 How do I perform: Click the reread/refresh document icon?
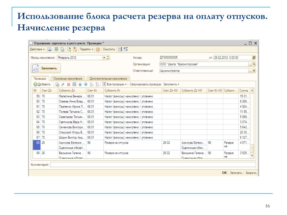tap(56, 49)
